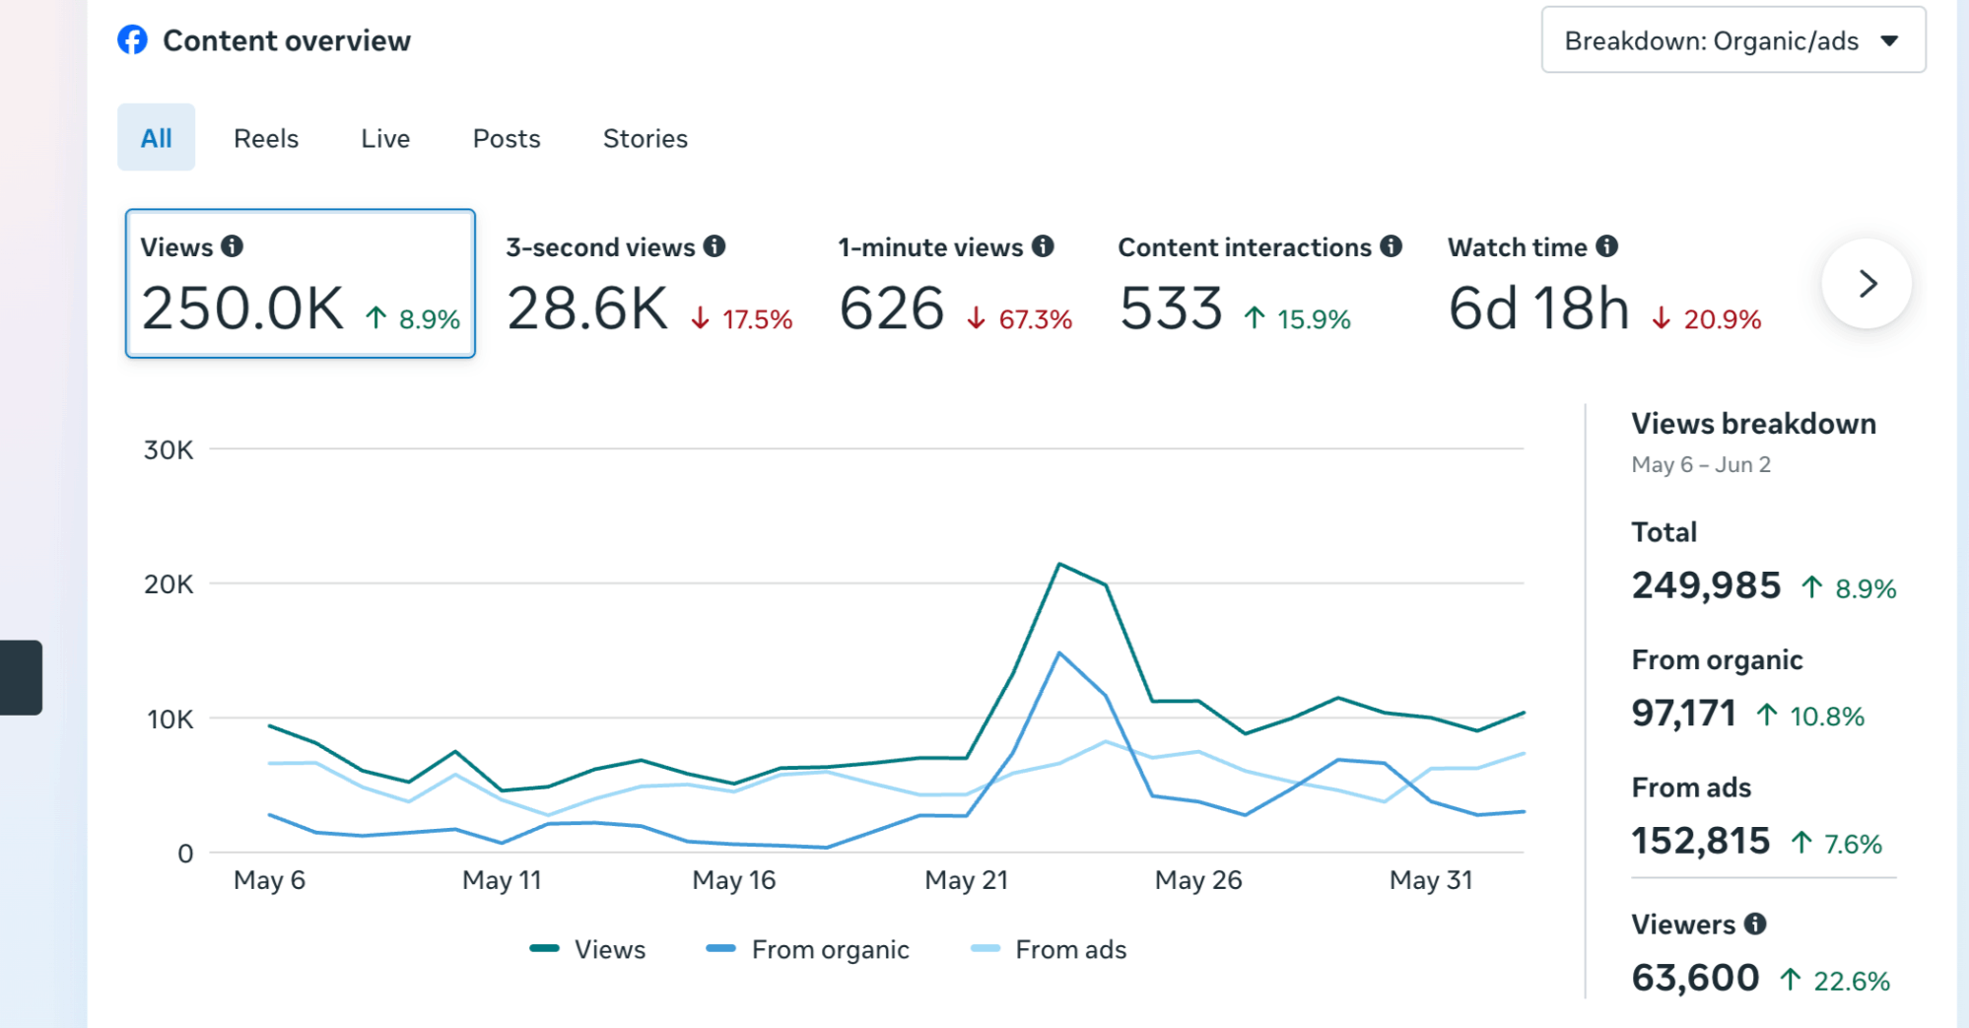Click the Views breakdown heading
The height and width of the screenshot is (1028, 1969).
[1754, 424]
